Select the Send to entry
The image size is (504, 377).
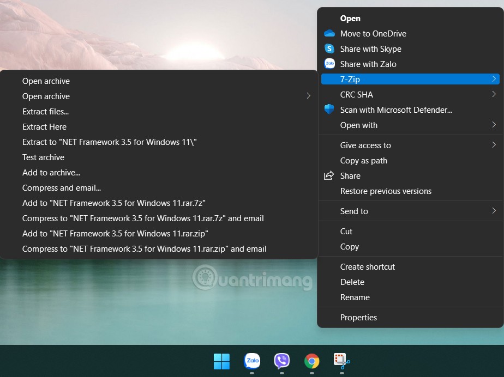pyautogui.click(x=410, y=211)
